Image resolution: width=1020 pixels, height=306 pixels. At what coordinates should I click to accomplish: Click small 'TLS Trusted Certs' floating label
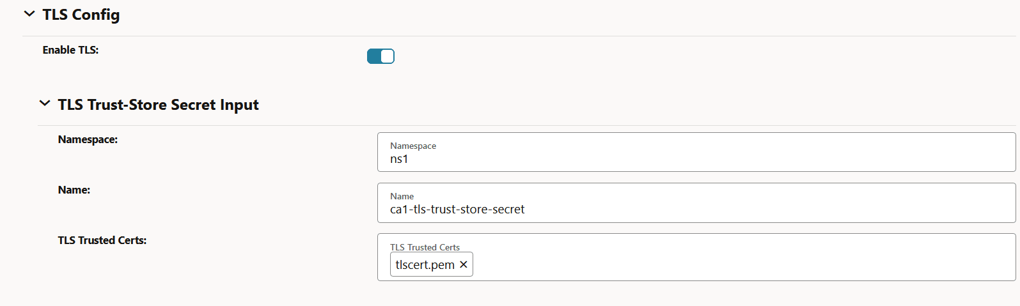(425, 247)
